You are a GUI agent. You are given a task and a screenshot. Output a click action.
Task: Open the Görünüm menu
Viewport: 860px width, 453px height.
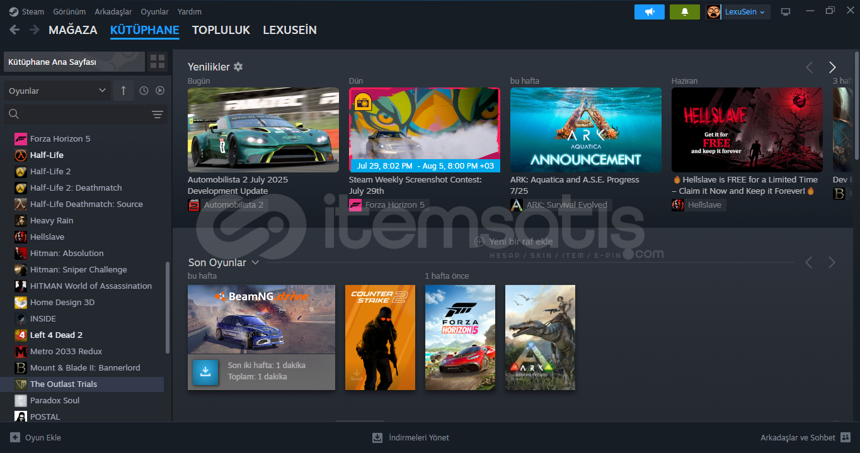click(69, 11)
